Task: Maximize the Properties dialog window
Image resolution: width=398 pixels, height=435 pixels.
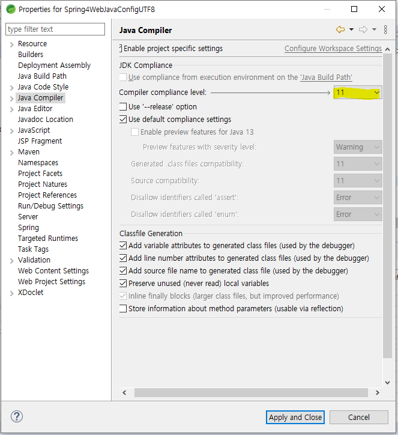Action: [x=354, y=9]
